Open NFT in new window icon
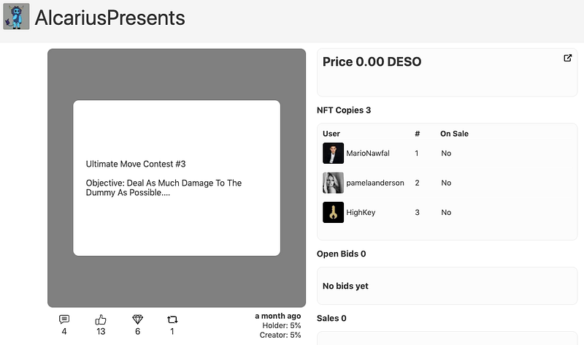The width and height of the screenshot is (584, 345). (568, 58)
